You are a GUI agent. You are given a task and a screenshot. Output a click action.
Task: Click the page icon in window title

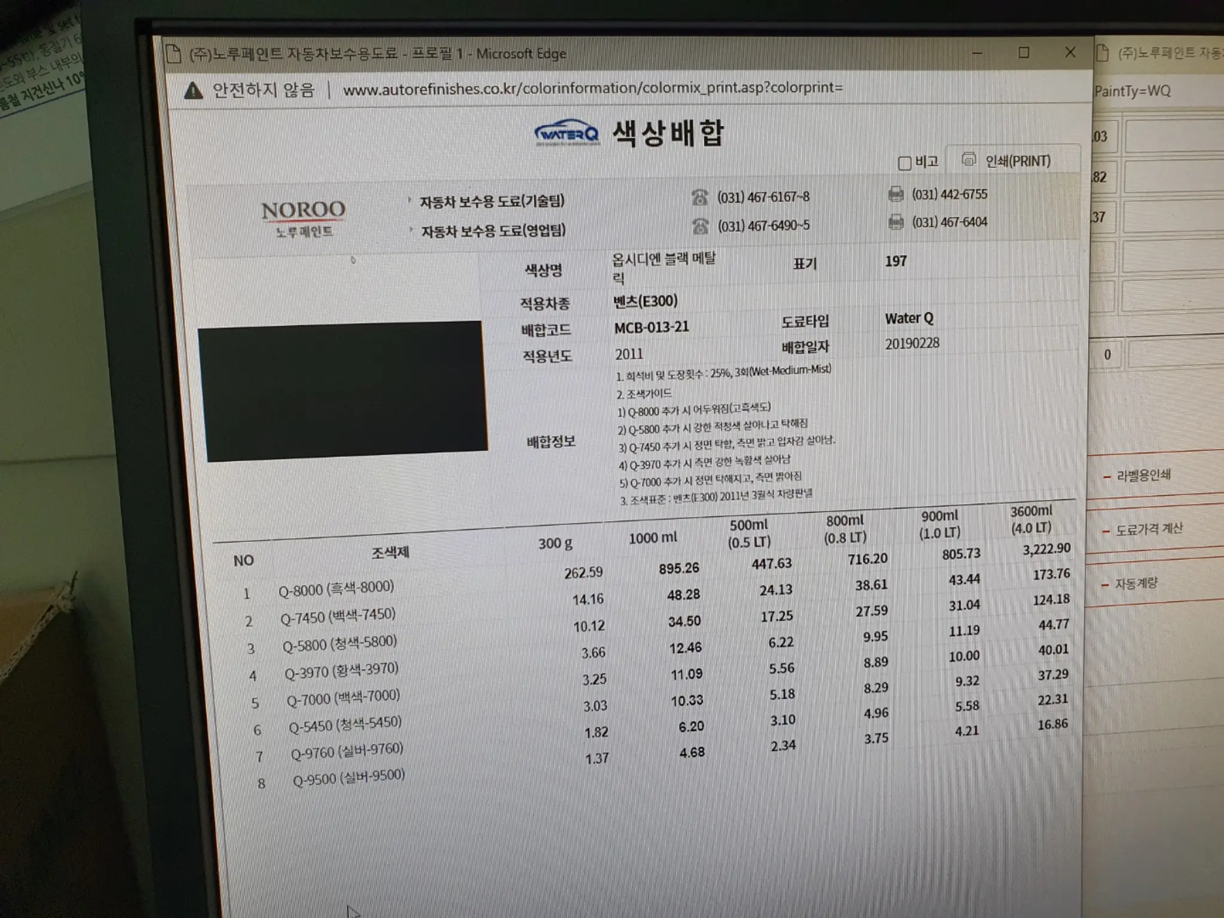pos(173,54)
